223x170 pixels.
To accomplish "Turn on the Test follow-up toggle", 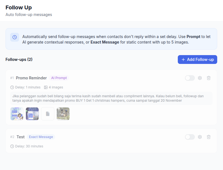I will pyautogui.click(x=190, y=137).
